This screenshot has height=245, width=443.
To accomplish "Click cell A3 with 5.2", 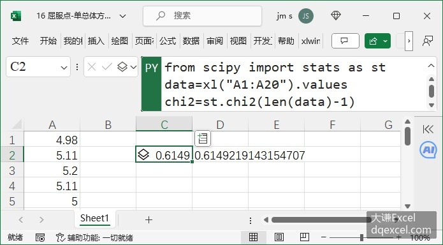I will [52, 170].
